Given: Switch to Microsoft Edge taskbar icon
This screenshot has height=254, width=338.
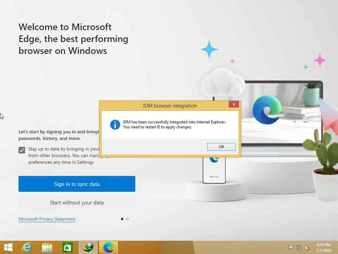Looking at the screenshot, I should 108,247.
